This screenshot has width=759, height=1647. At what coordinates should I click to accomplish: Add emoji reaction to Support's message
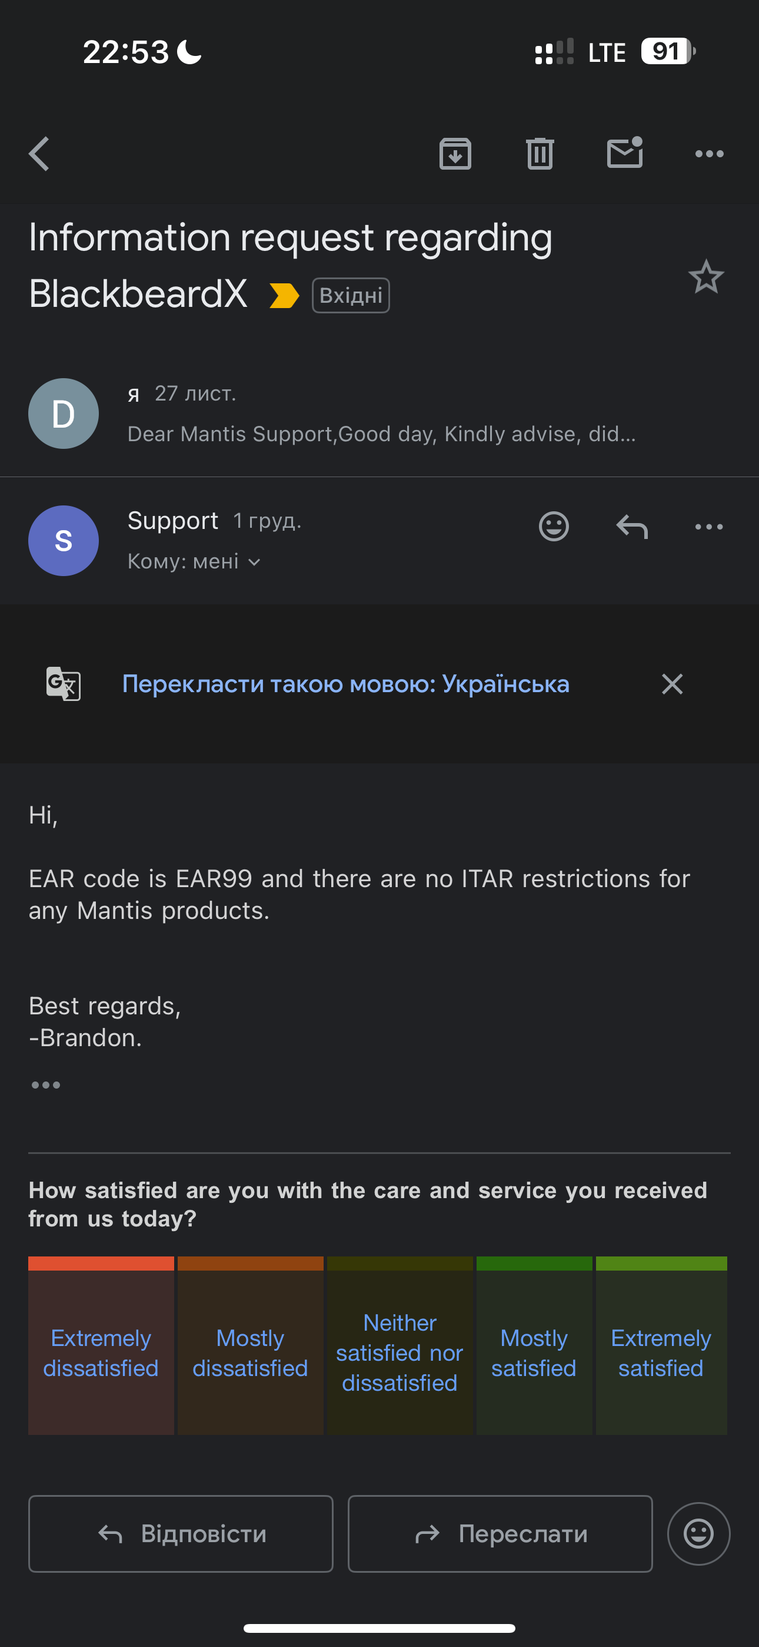[553, 527]
